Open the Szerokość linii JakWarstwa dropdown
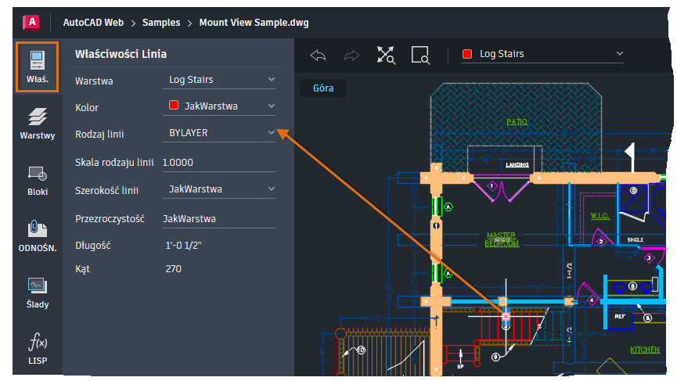The width and height of the screenshot is (677, 381). click(219, 189)
